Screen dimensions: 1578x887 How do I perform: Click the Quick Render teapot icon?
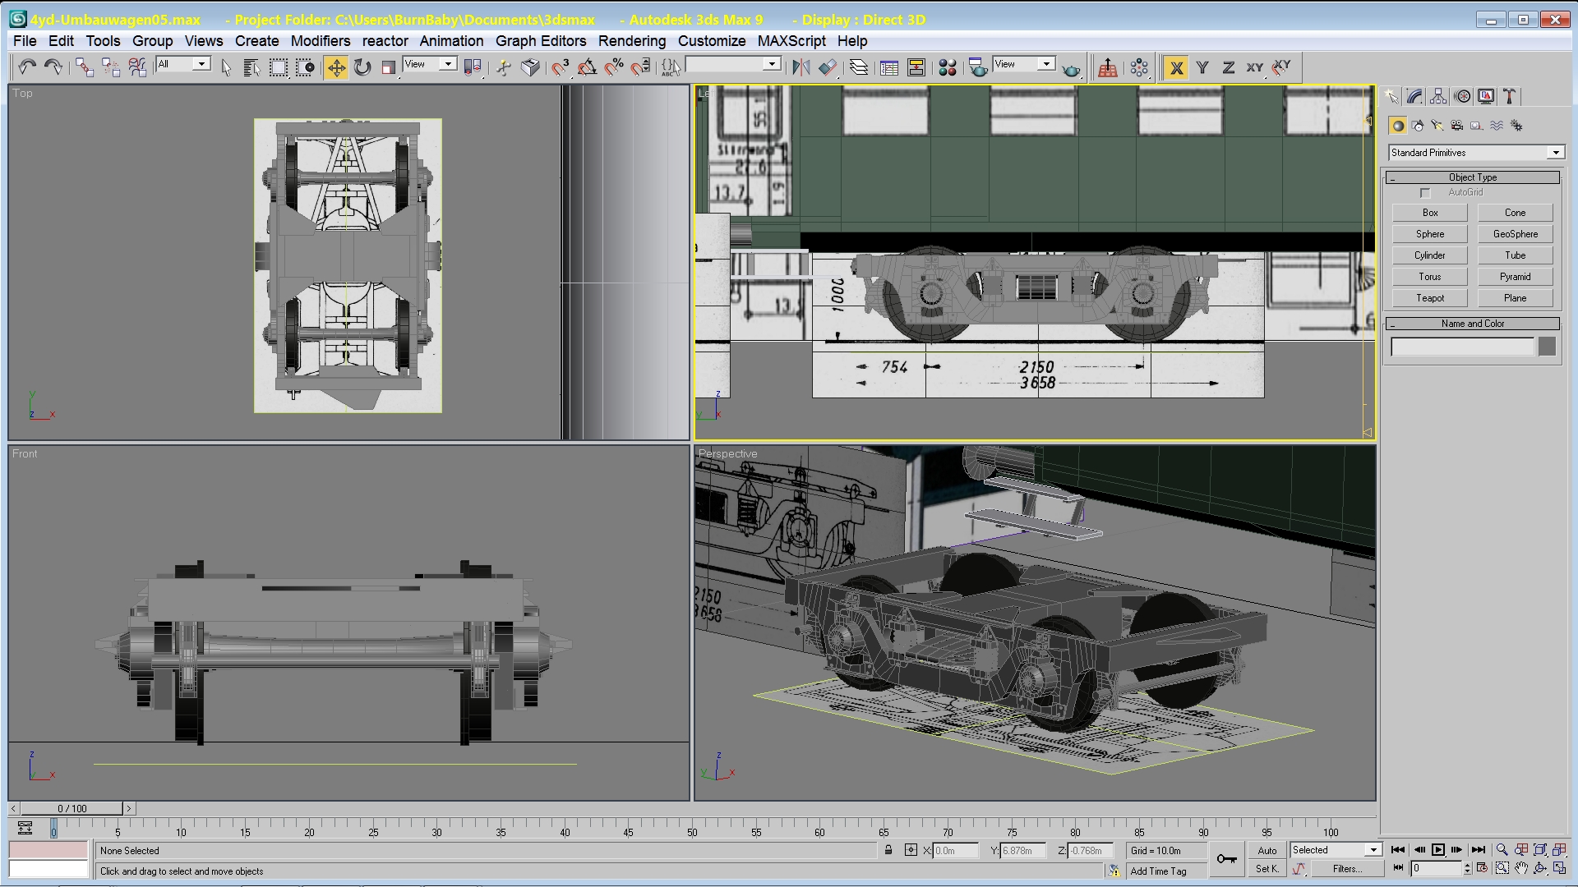(x=1071, y=69)
